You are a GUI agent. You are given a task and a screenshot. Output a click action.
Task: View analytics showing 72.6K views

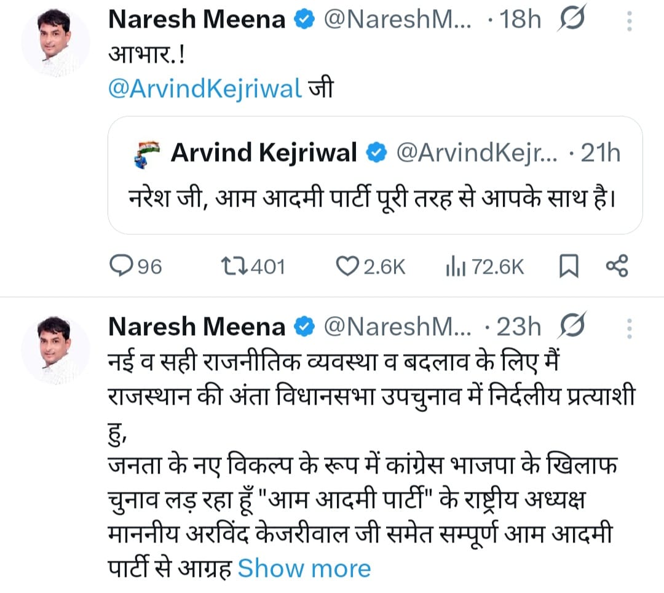tap(454, 266)
